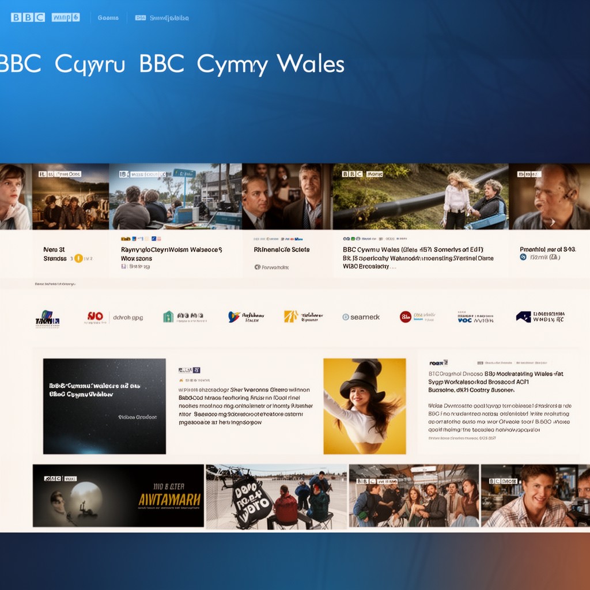Open the "RaynvgloCleynWolsm" card headline
The height and width of the screenshot is (590, 590).
coord(171,254)
